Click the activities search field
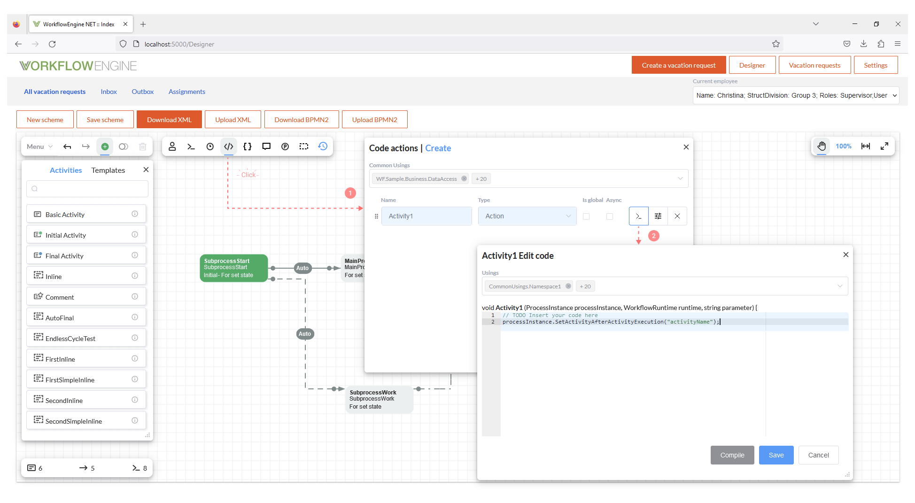Viewport: 915px width, 503px height. 87,189
